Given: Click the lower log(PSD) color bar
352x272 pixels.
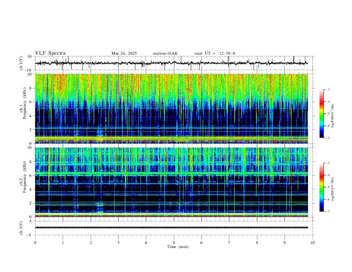Looking at the screenshot, I should point(322,187).
